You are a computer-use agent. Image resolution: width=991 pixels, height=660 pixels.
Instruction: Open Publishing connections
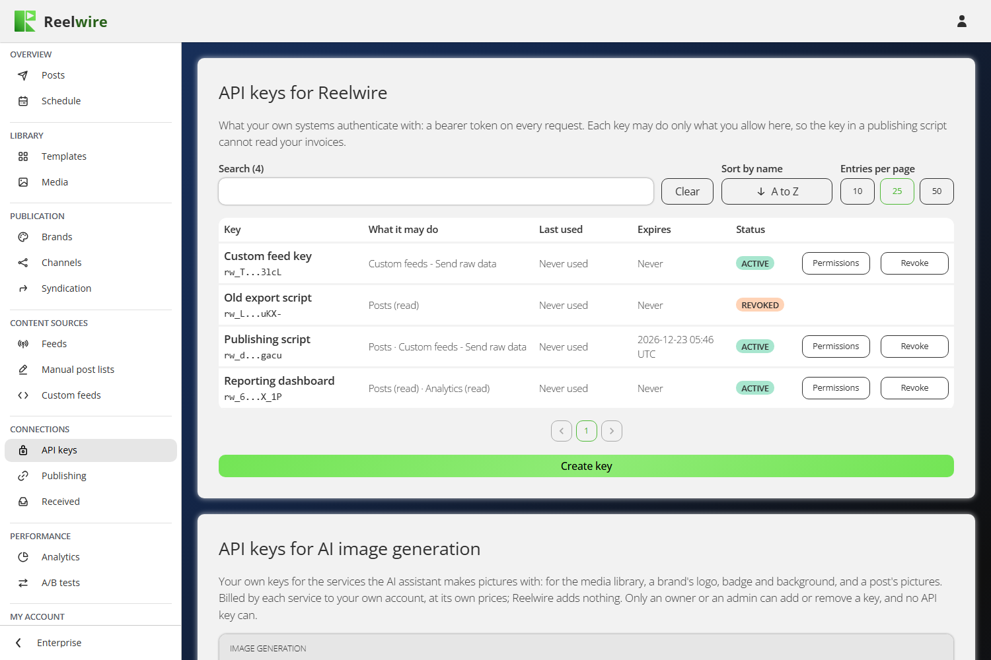(91, 476)
